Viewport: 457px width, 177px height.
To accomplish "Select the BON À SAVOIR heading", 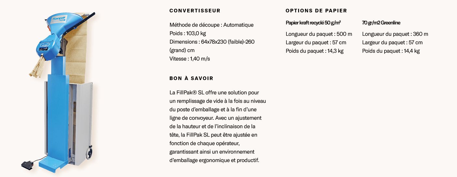I will [x=191, y=78].
